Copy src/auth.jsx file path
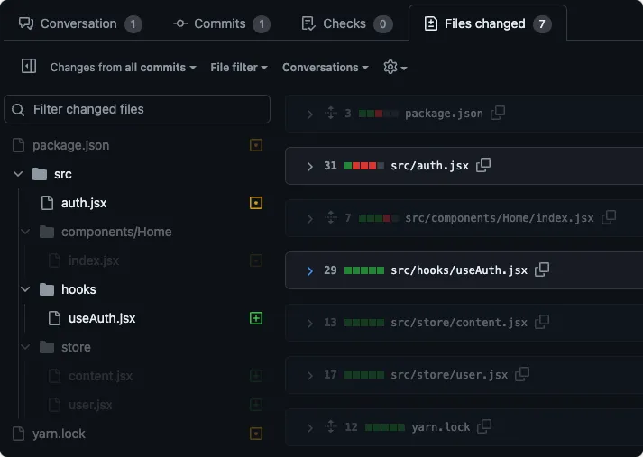This screenshot has width=643, height=457. point(483,165)
